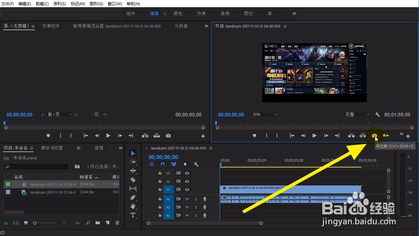Open Program monitor wrench settings

pos(378,114)
